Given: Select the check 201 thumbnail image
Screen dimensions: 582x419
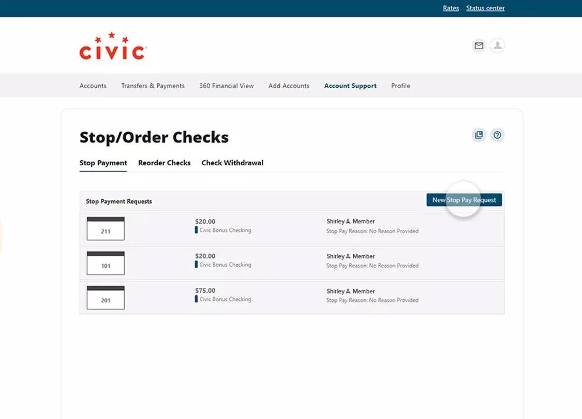Looking at the screenshot, I should click(106, 297).
